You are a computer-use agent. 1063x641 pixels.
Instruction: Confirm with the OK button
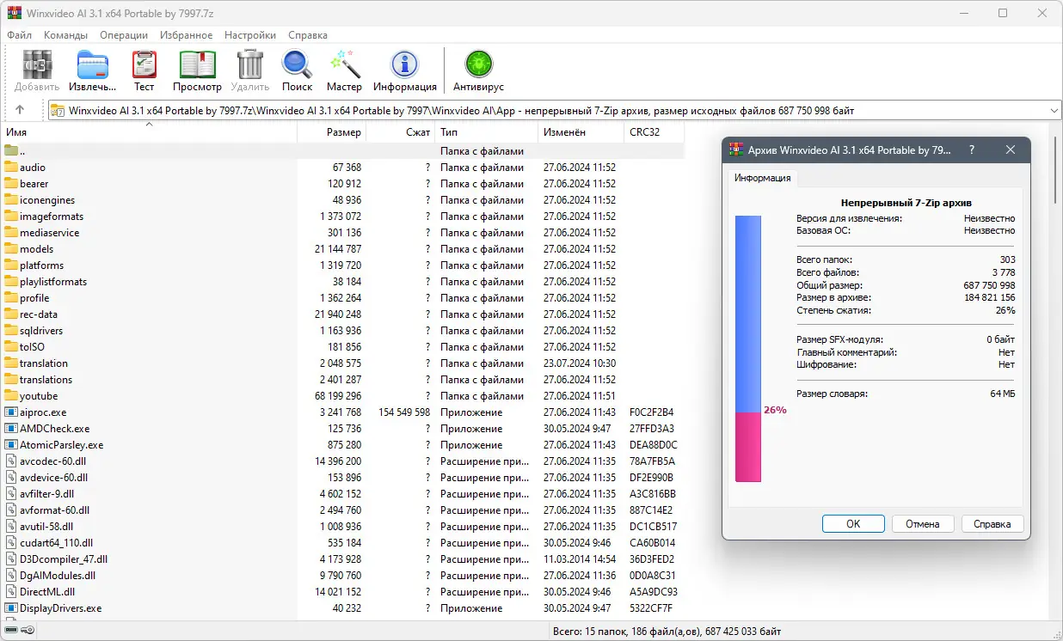[853, 523]
